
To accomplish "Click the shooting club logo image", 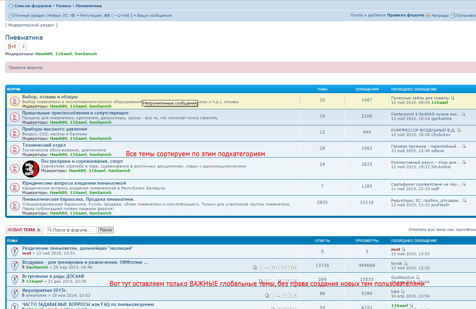I will 31,169.
